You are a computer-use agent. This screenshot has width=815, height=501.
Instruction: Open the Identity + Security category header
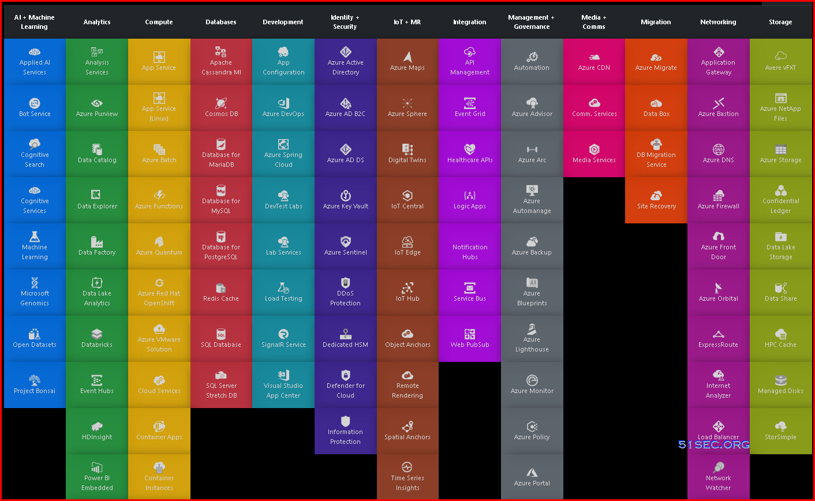click(x=345, y=22)
